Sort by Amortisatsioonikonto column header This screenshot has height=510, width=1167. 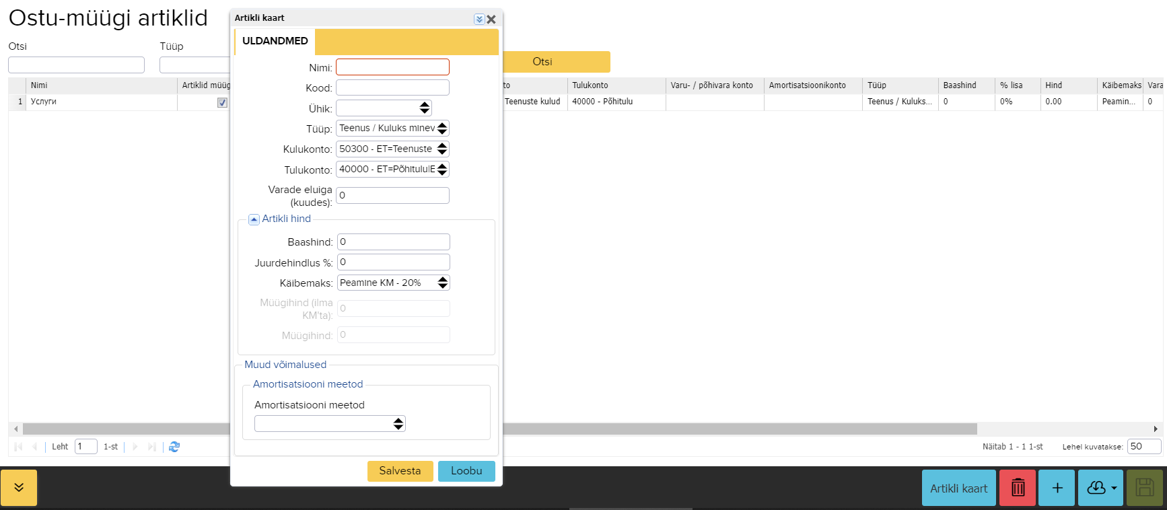pos(813,85)
